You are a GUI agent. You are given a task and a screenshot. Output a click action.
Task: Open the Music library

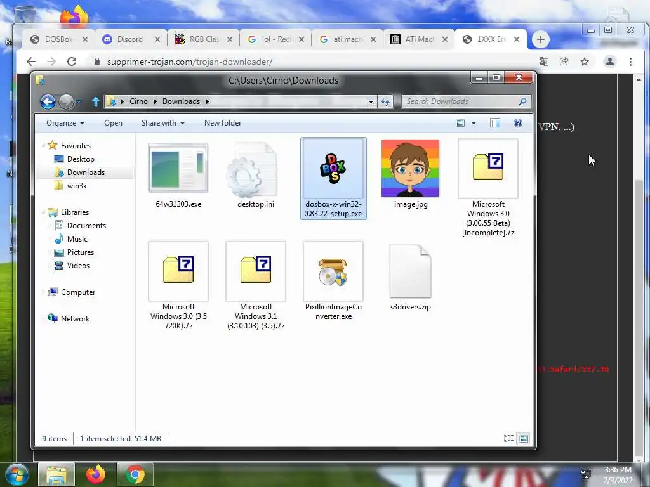click(x=77, y=239)
